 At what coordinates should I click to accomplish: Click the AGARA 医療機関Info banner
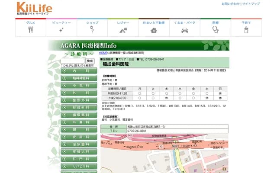138,45
